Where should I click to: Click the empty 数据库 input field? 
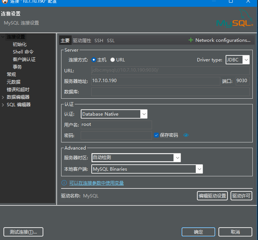coord(170,92)
